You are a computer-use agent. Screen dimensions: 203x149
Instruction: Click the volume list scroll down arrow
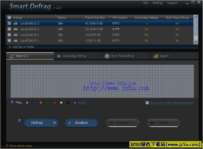click(x=196, y=42)
